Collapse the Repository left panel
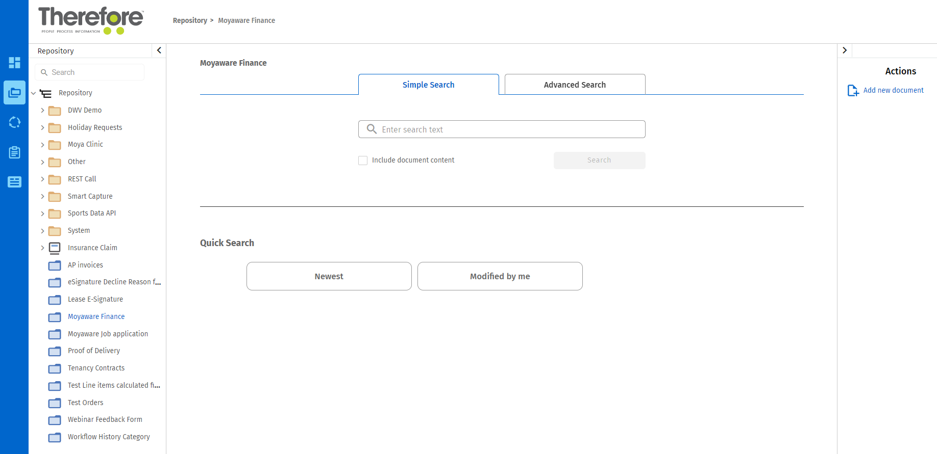937x454 pixels. pyautogui.click(x=159, y=50)
